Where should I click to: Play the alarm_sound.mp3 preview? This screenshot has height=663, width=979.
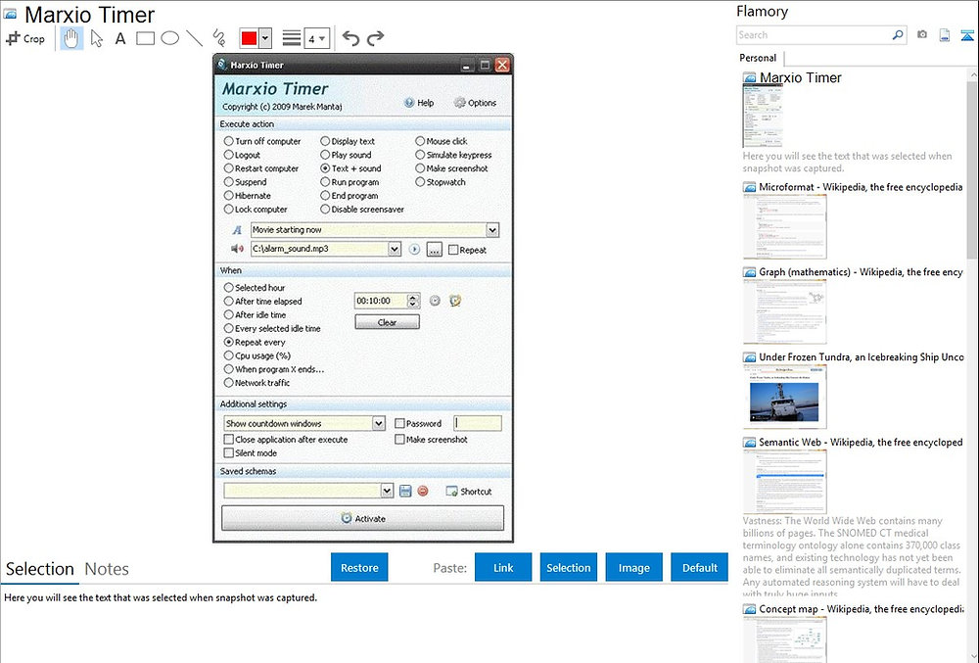click(x=413, y=249)
